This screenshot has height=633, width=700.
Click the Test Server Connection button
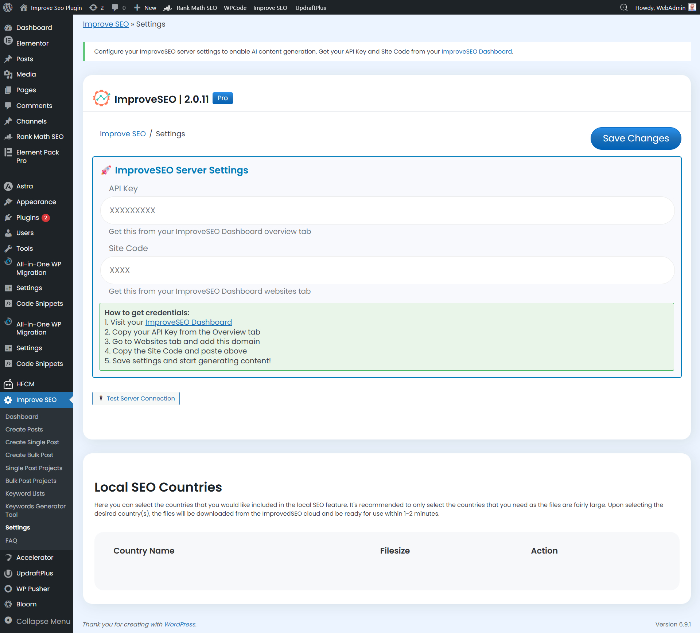click(x=136, y=398)
